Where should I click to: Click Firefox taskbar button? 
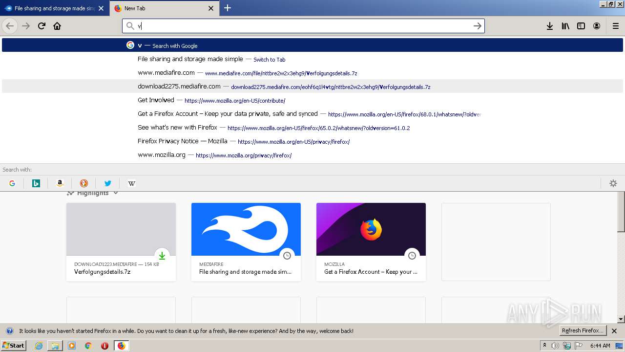coord(121,346)
